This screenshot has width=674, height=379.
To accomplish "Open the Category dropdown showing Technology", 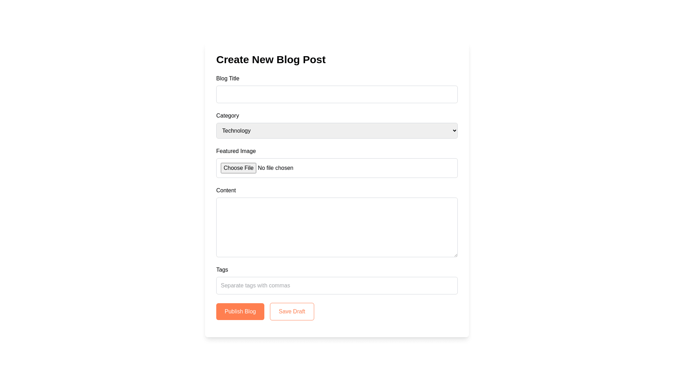I will (337, 131).
